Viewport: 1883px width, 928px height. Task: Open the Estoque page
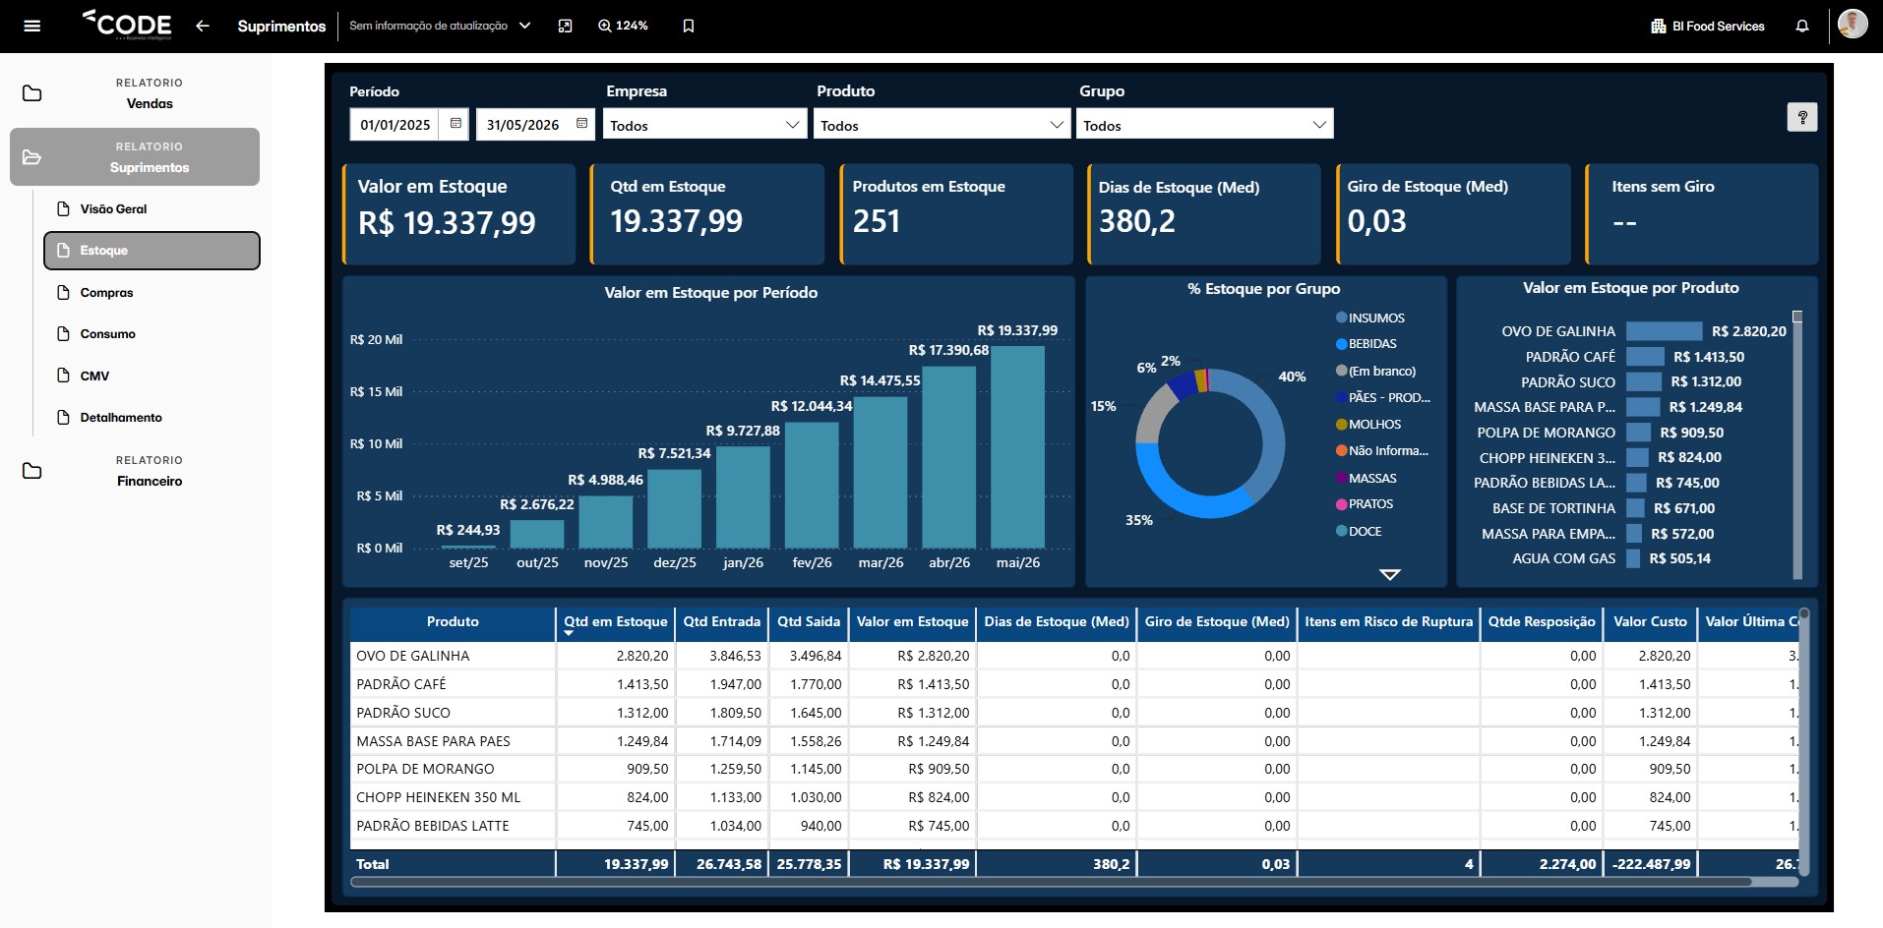coord(152,251)
